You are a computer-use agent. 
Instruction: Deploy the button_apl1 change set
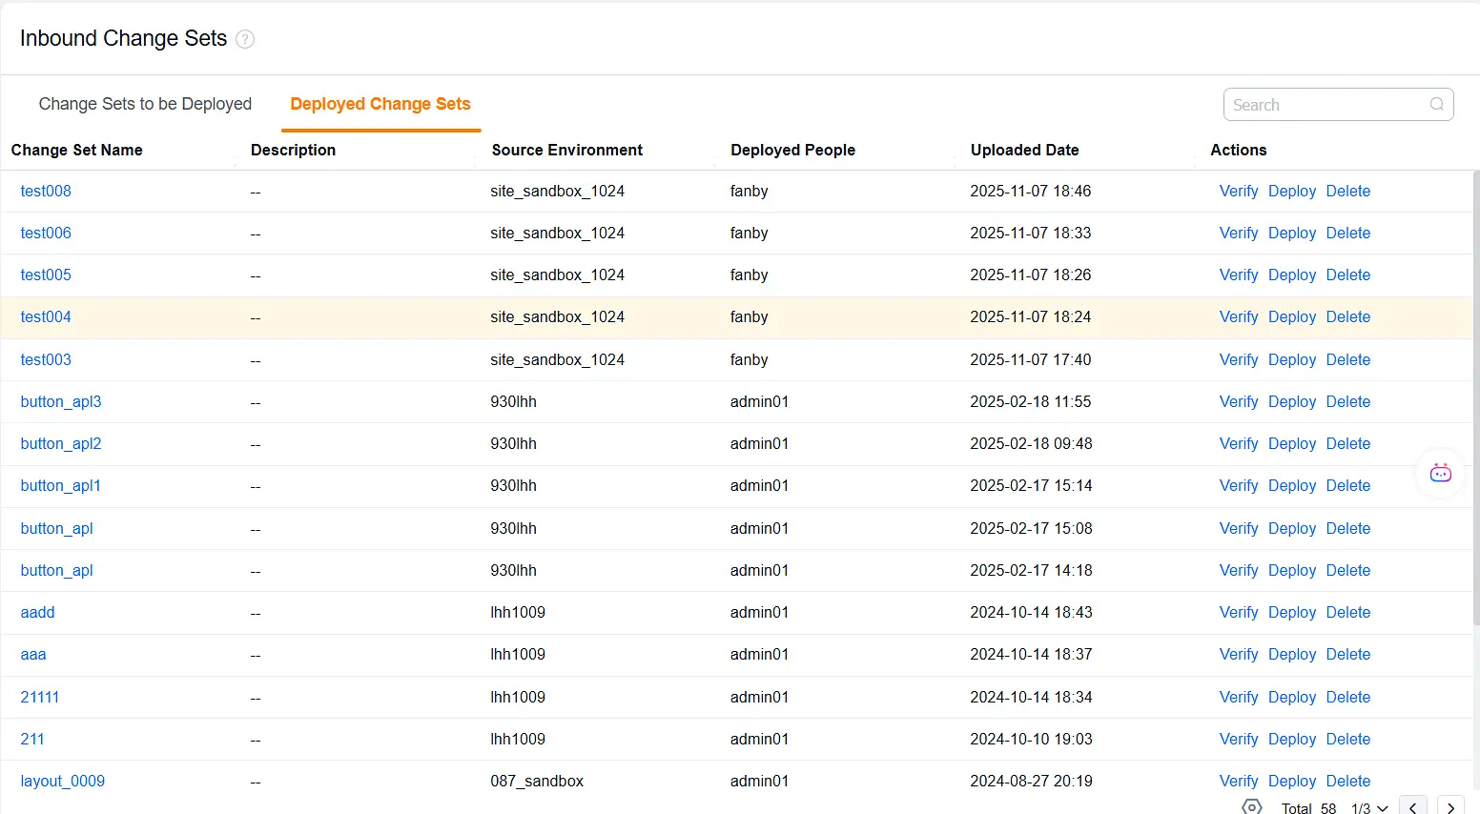[1292, 485]
